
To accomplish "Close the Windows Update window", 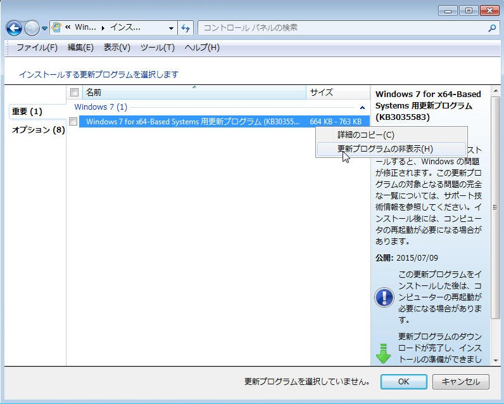I will (489, 11).
